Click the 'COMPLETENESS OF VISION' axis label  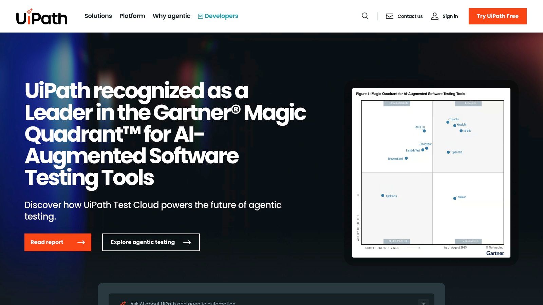click(382, 248)
